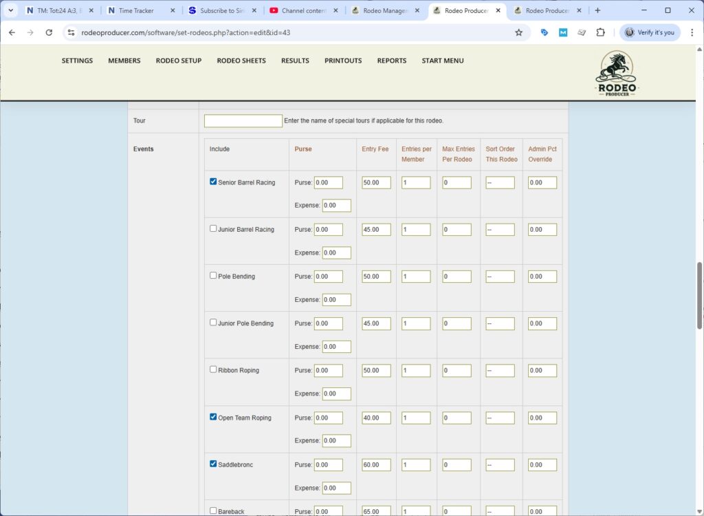
Task: Click the Rodeo Producer horse logo
Action: pos(616,73)
